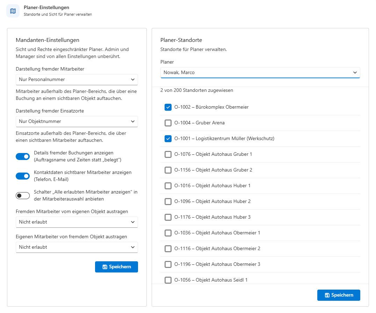Image resolution: width=376 pixels, height=313 pixels.
Task: Toggle Kontaktdaten sichtbarer Mitarbeiter anzeigen switch
Action: coord(23,176)
